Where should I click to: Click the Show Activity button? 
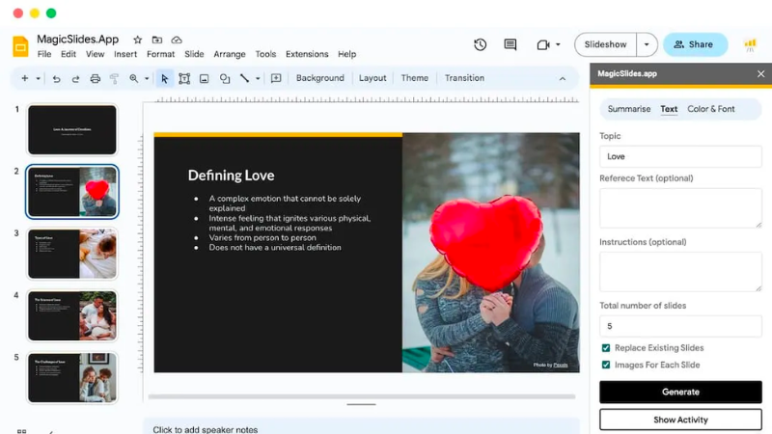(680, 420)
